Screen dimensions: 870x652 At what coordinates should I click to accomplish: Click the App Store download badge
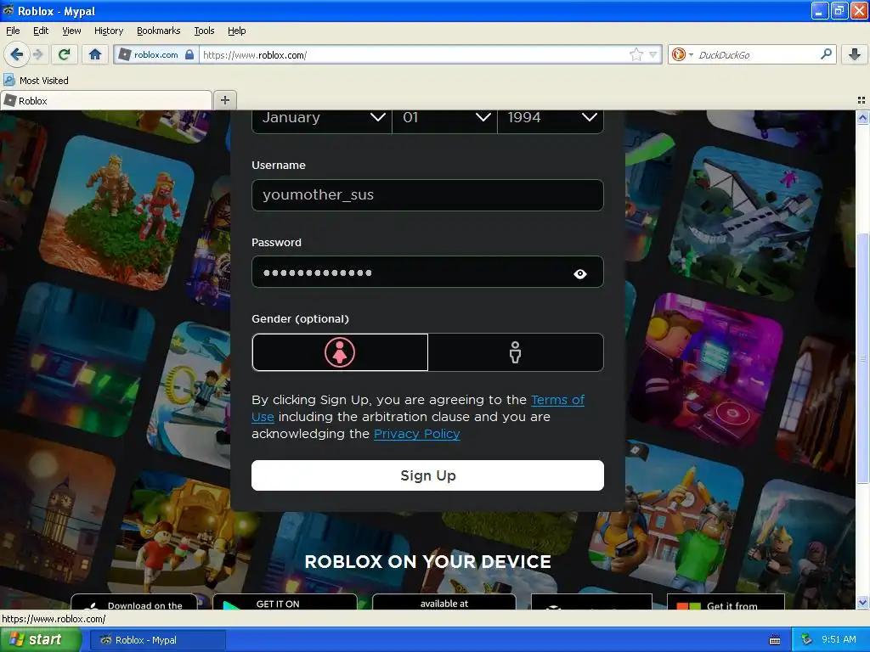(133, 602)
